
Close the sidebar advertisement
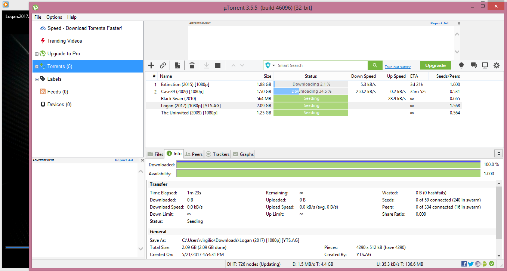(x=142, y=160)
